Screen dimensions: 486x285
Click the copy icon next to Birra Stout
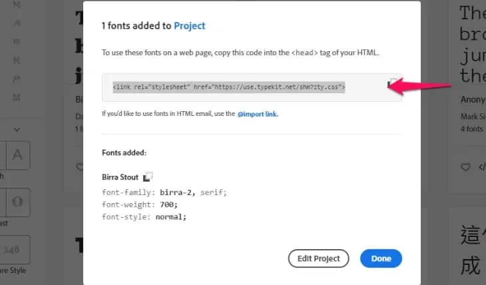pos(148,177)
